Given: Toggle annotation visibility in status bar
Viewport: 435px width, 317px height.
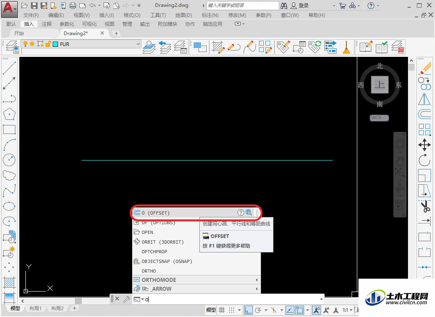Looking at the screenshot, I should click(x=317, y=310).
